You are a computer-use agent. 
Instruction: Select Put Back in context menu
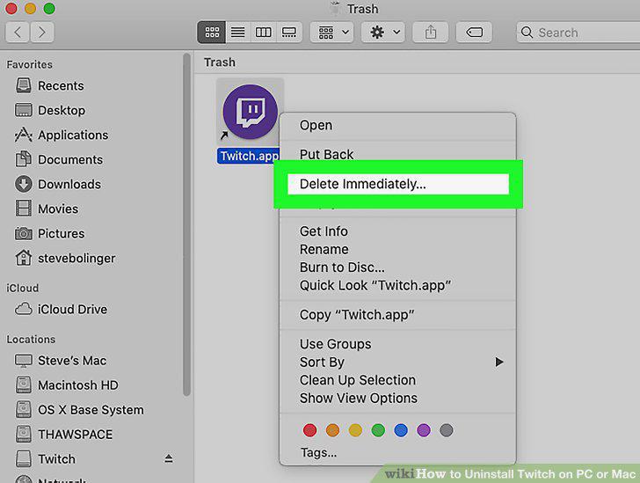[x=326, y=155]
